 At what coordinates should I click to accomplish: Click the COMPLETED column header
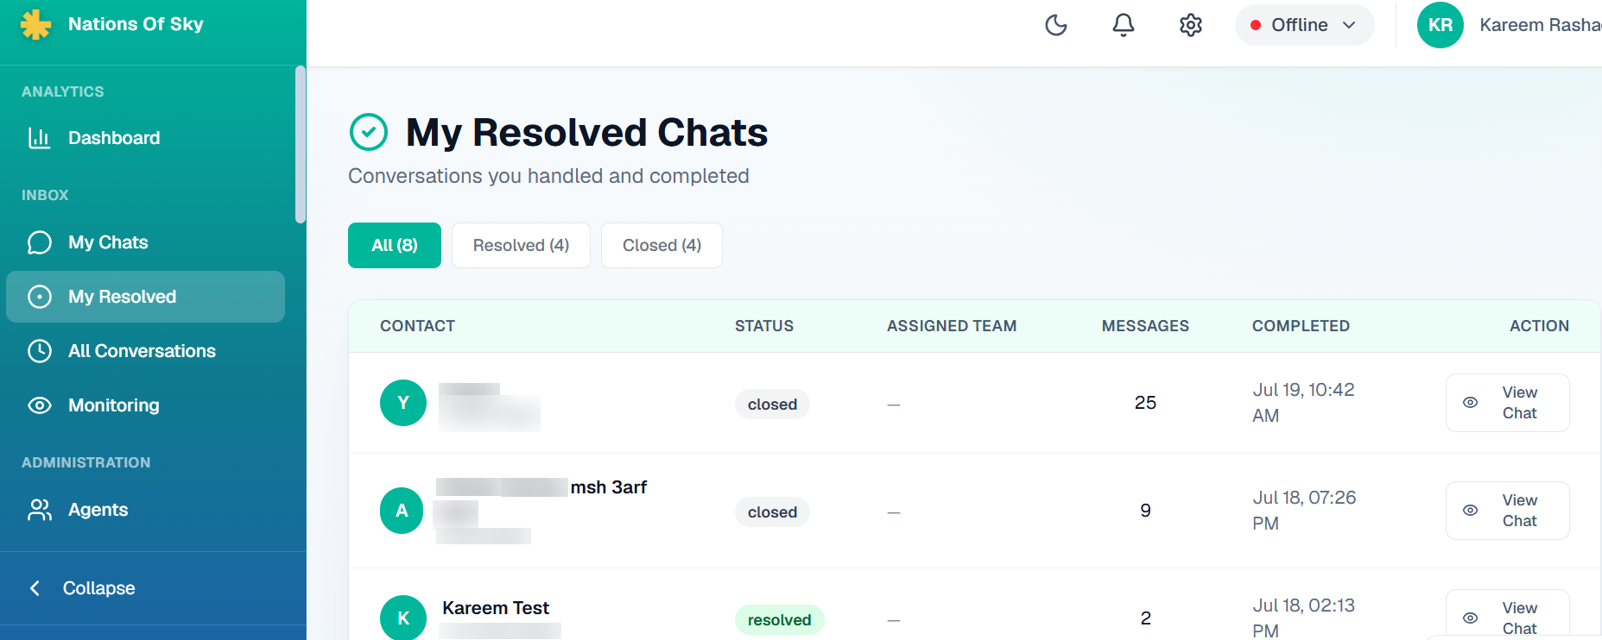click(1301, 326)
